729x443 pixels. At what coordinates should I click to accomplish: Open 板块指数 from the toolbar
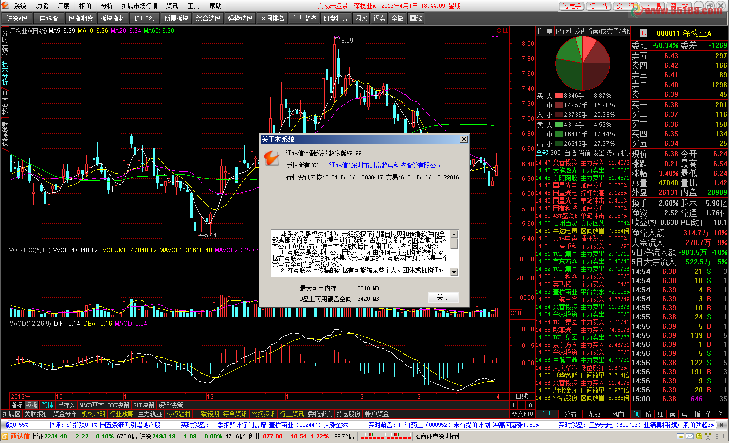pos(113,18)
